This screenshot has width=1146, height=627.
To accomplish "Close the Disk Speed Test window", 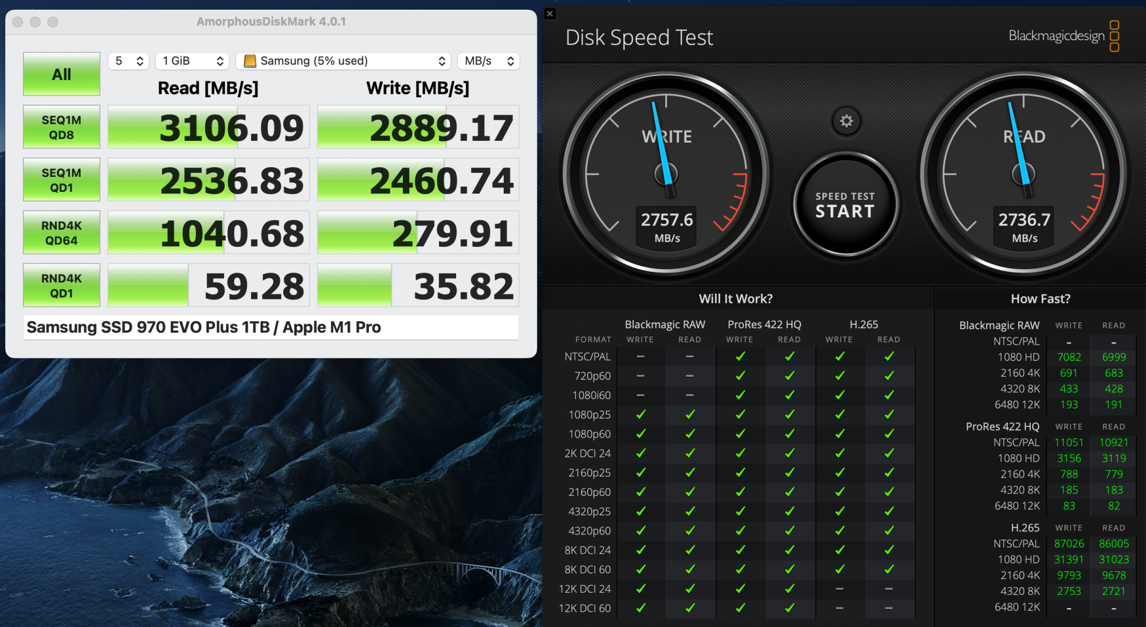I will (550, 14).
